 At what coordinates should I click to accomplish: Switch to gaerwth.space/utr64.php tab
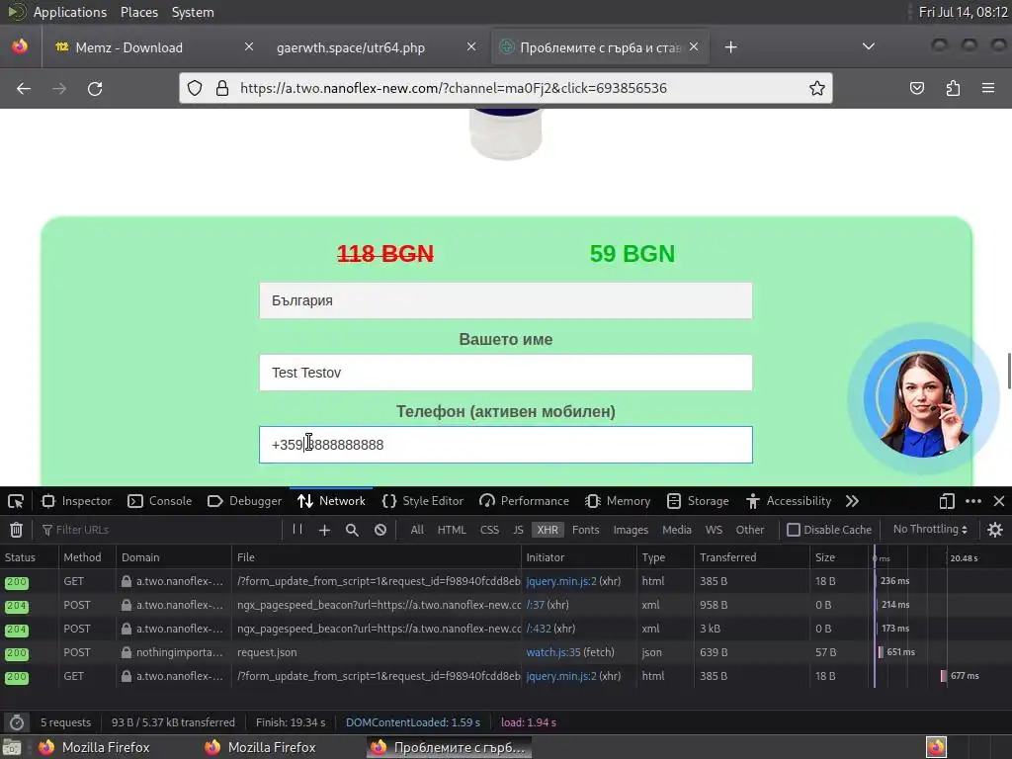(x=376, y=47)
